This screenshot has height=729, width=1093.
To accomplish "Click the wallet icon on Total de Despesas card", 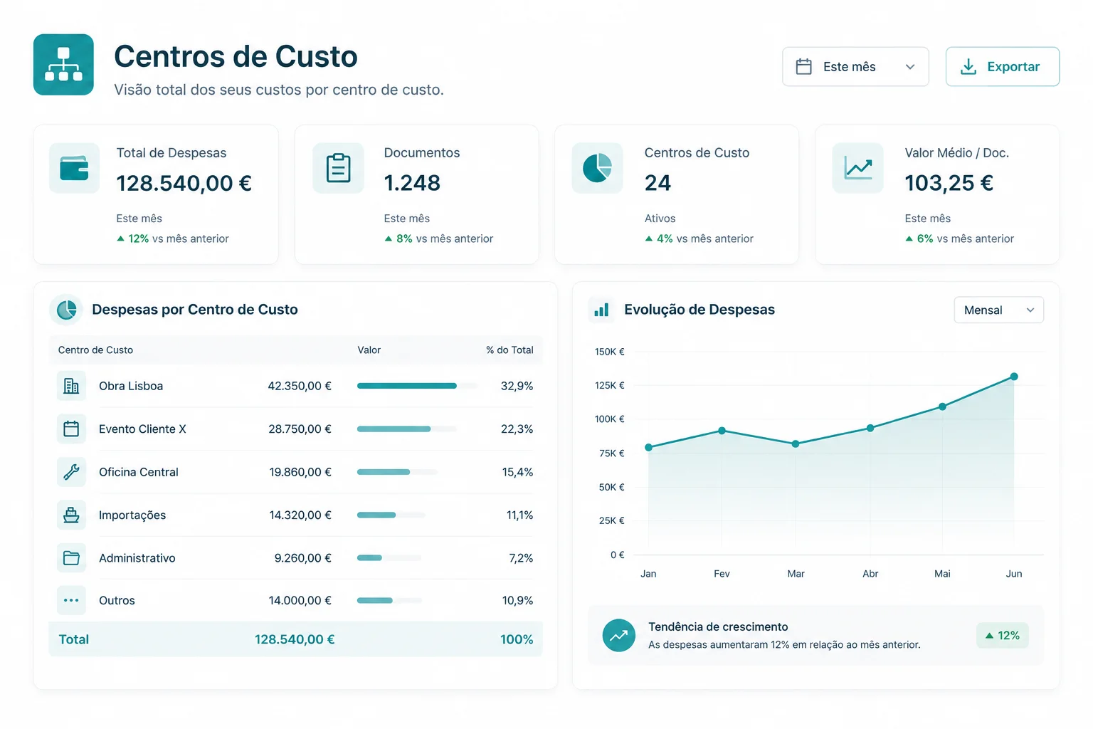I will [74, 169].
